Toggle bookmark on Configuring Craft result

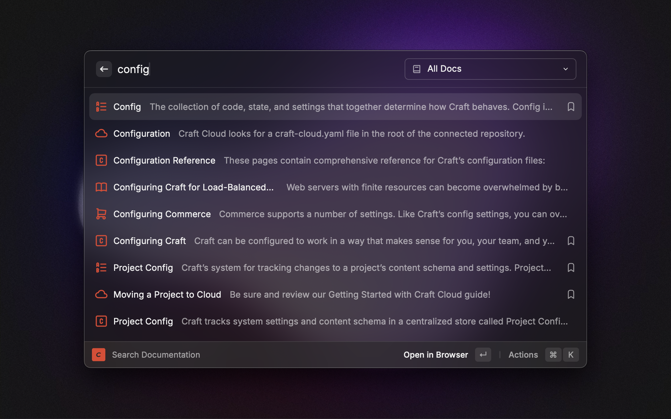571,241
